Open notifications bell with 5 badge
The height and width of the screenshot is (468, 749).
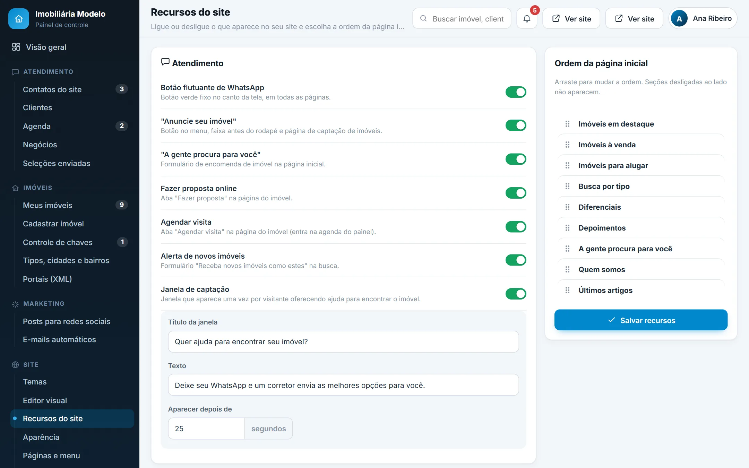tap(527, 19)
